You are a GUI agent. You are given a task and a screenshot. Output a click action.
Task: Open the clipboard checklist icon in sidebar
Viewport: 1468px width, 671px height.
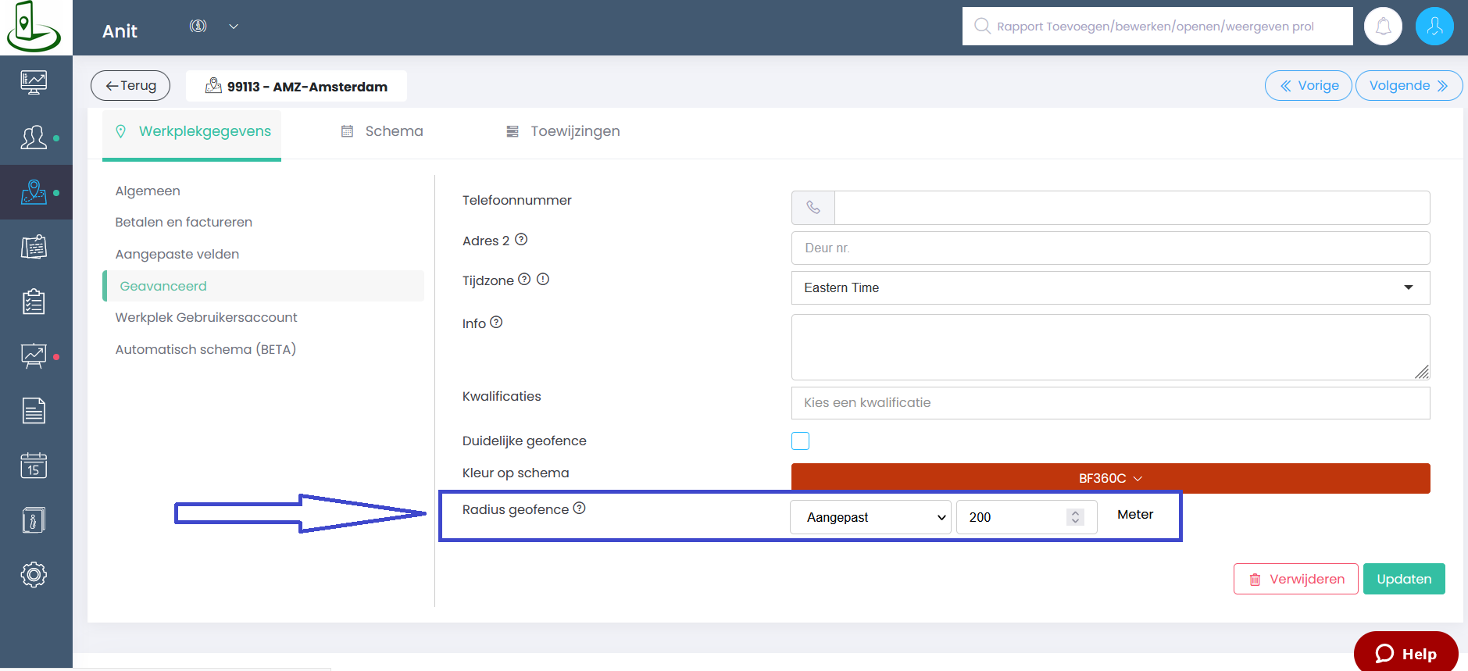pos(34,302)
